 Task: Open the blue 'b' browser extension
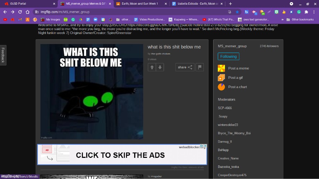[247, 12]
